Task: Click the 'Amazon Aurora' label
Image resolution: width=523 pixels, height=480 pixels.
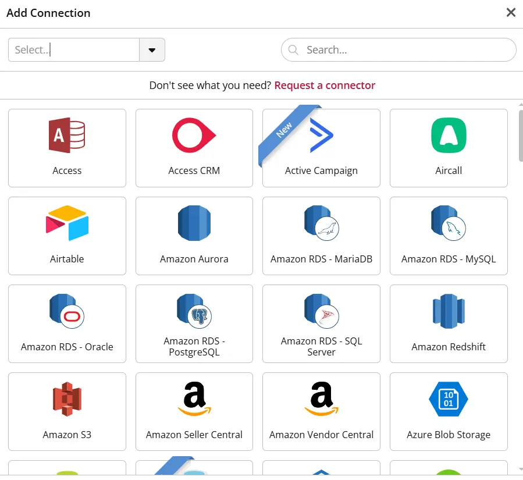Action: [194, 259]
